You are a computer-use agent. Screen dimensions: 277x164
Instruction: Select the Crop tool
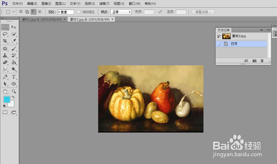(5, 41)
